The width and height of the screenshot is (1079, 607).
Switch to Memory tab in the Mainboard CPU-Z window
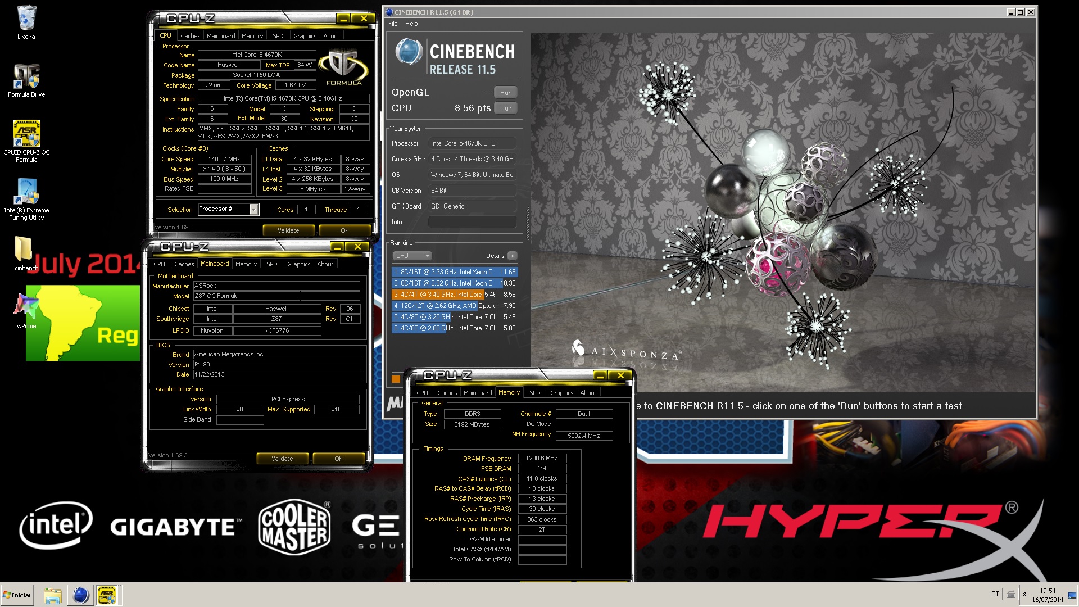tap(246, 264)
